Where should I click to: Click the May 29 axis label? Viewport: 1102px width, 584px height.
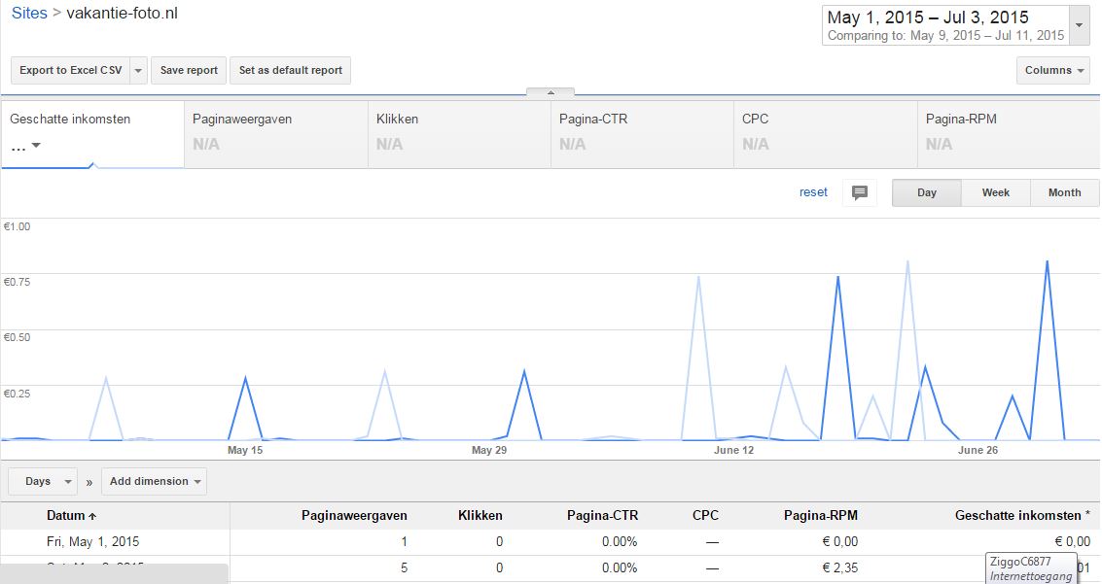[x=488, y=450]
